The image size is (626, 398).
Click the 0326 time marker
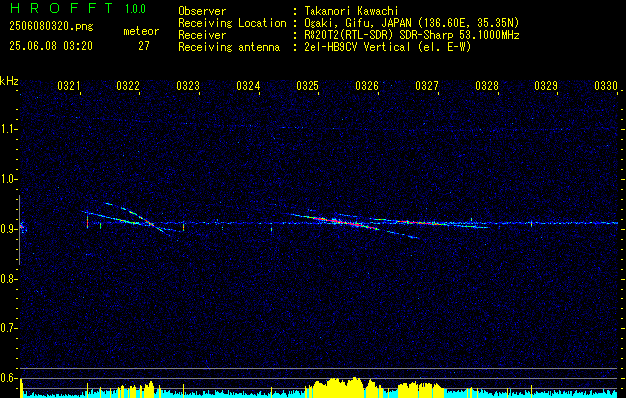(367, 86)
